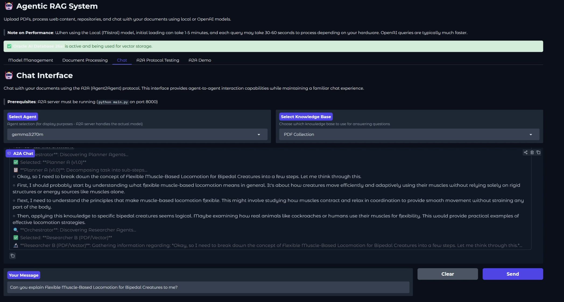Click the robot icon beside Chat Interface heading
The width and height of the screenshot is (564, 302).
pyautogui.click(x=9, y=75)
